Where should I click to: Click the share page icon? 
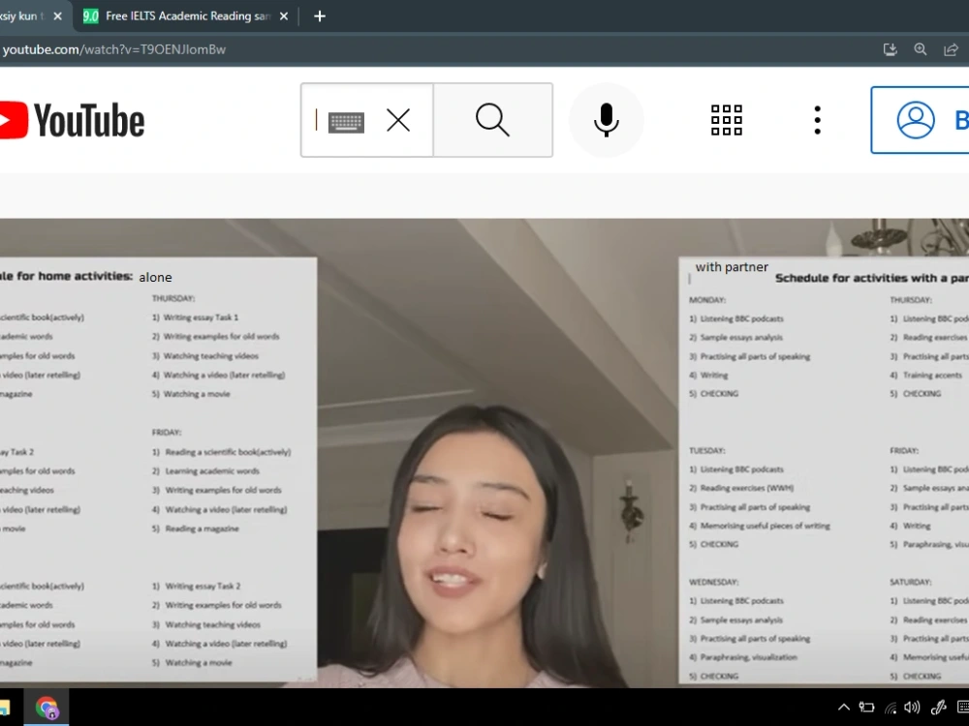pyautogui.click(x=952, y=49)
